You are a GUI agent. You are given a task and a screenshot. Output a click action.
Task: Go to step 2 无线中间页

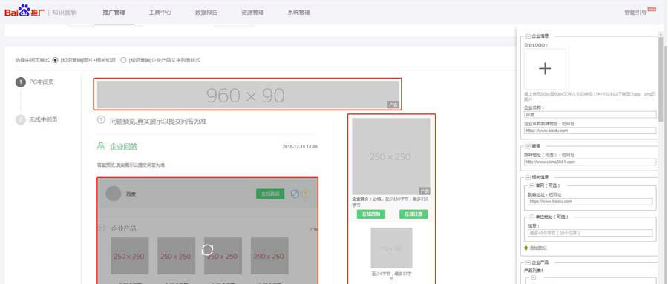coord(36,119)
